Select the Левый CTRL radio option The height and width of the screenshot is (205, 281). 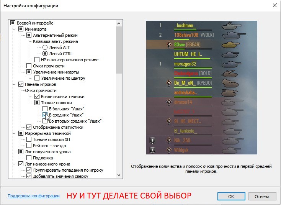(45, 54)
